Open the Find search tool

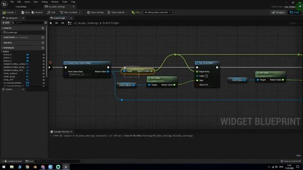(x=51, y=12)
